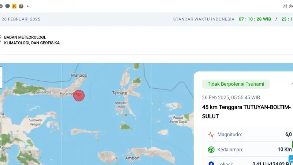
Task: Click the depth value 10 Km
Action: point(285,150)
